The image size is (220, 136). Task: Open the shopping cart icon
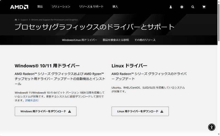tap(204, 7)
